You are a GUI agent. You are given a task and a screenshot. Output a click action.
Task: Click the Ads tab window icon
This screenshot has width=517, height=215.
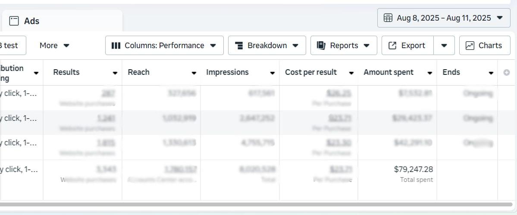(x=14, y=21)
